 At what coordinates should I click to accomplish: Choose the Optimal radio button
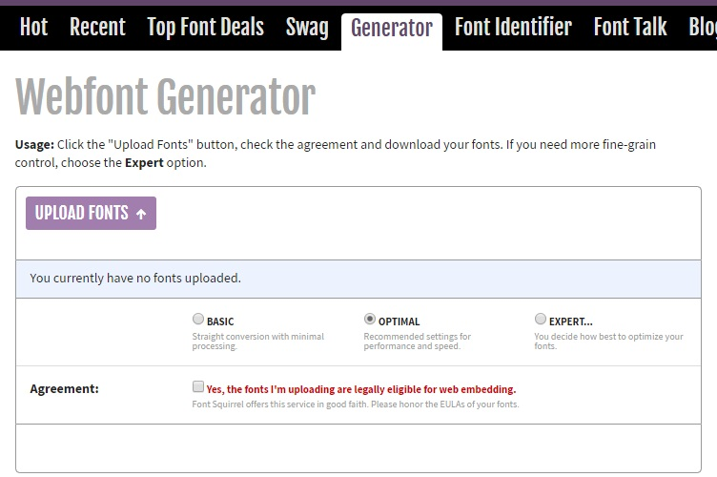pyautogui.click(x=370, y=320)
